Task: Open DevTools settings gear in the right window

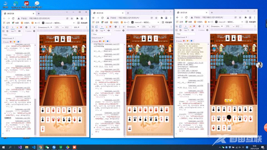Action: [199, 26]
